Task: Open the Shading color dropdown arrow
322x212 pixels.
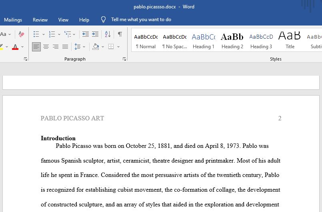Action: click(103, 47)
